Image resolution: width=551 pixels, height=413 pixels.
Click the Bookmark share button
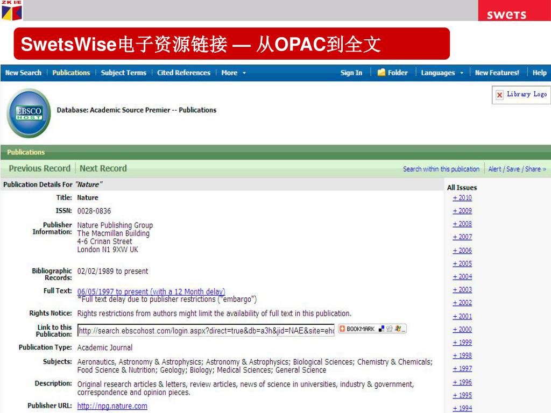pos(372,329)
